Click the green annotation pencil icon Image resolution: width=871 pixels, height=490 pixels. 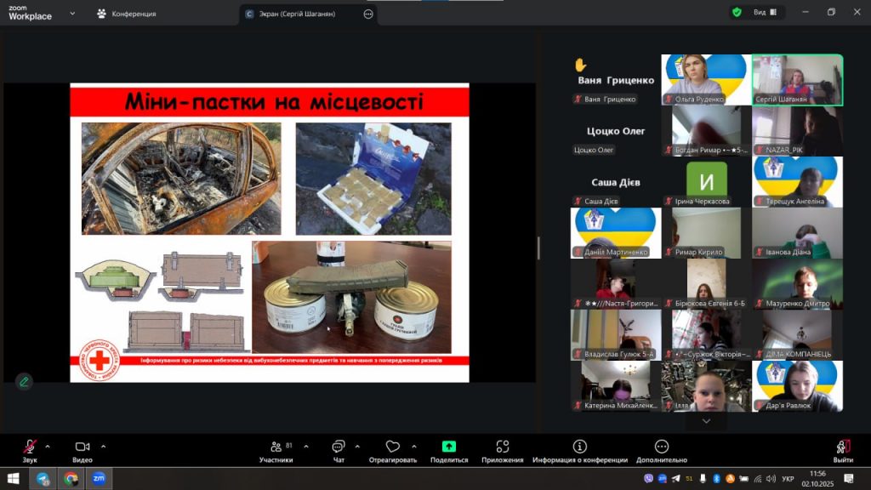24,381
